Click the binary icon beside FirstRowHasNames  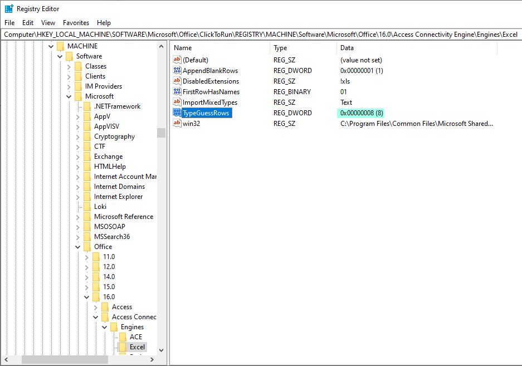pos(178,91)
